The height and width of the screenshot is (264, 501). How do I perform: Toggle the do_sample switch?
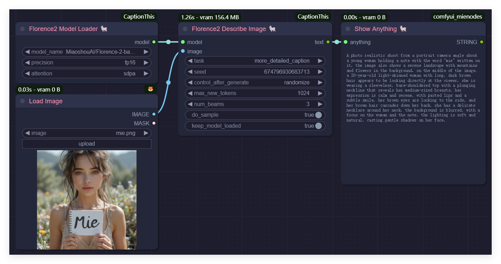[318, 115]
